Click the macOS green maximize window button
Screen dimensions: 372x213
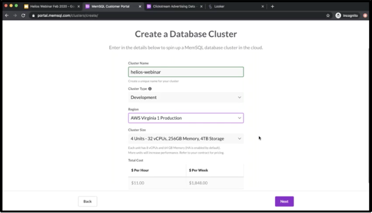[x=16, y=5]
